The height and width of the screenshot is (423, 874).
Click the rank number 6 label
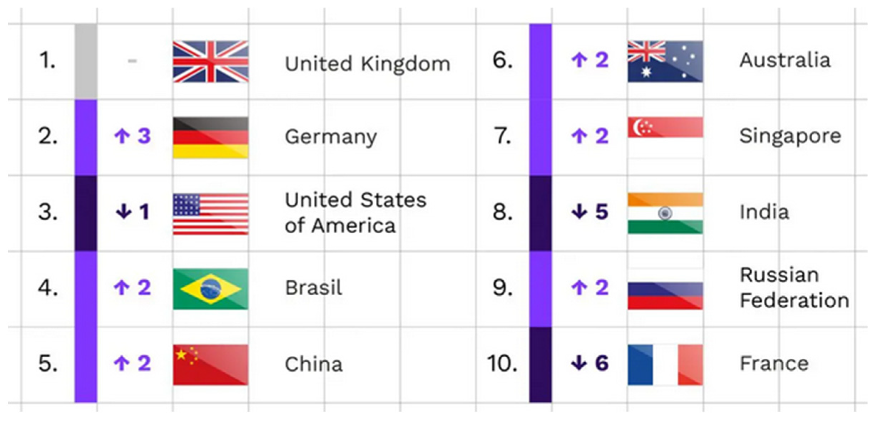coord(503,60)
